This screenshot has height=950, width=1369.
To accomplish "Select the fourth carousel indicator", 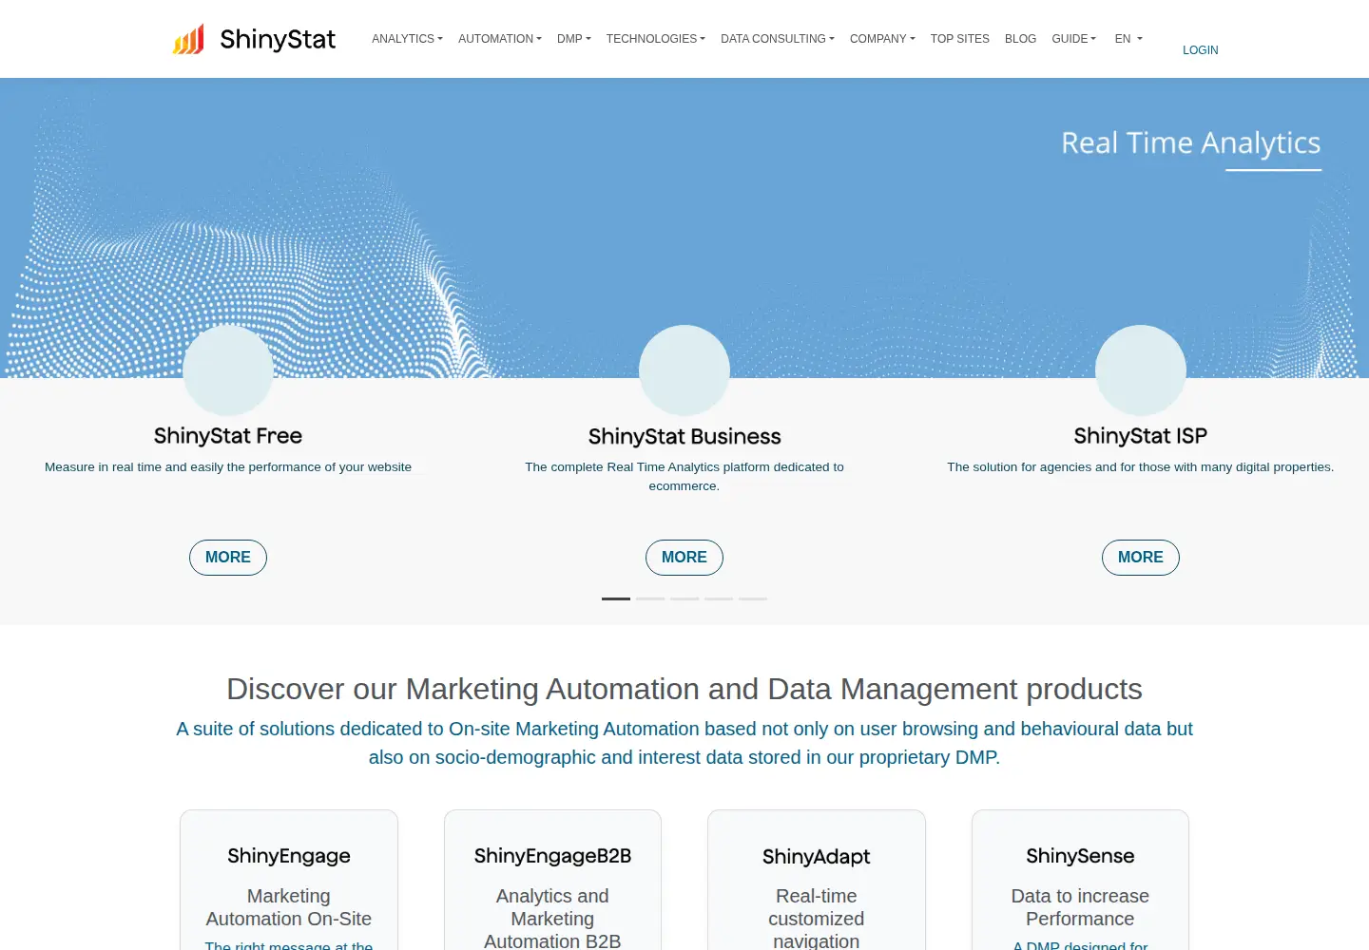I will (x=719, y=598).
